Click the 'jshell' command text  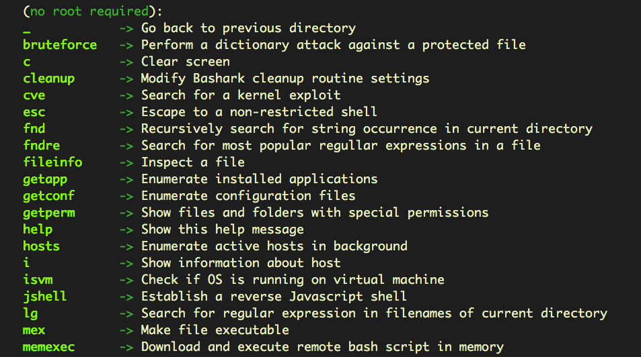tap(45, 297)
